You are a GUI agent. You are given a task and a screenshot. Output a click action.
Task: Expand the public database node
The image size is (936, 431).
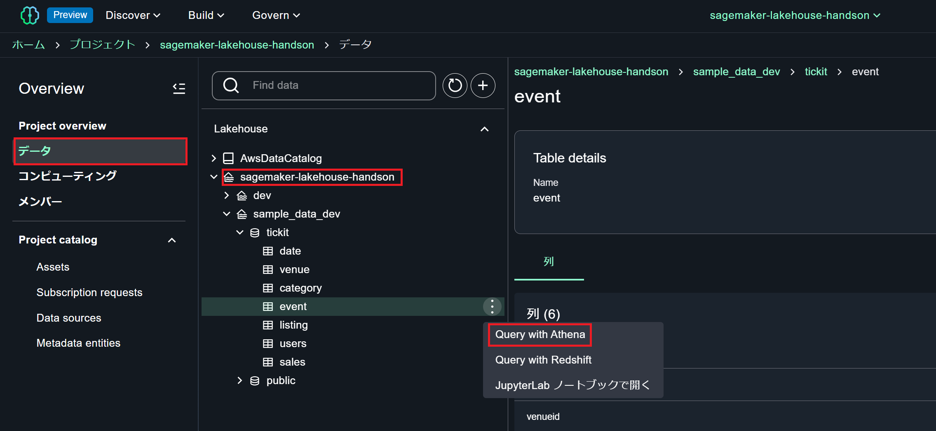click(239, 380)
